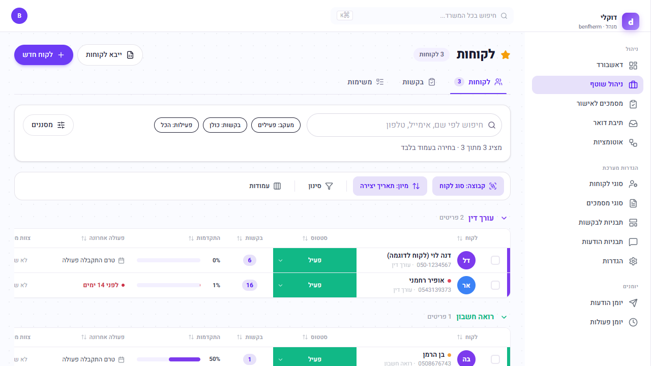This screenshot has width=651, height=366.
Task: Sort by סטטוס column in רואה חשבון table
Action: click(315, 337)
